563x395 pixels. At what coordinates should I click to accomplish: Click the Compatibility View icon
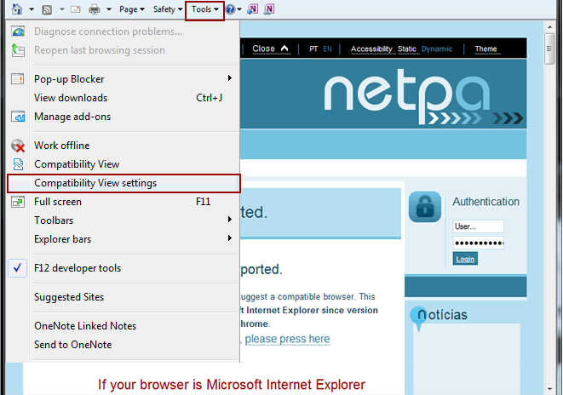coord(18,164)
